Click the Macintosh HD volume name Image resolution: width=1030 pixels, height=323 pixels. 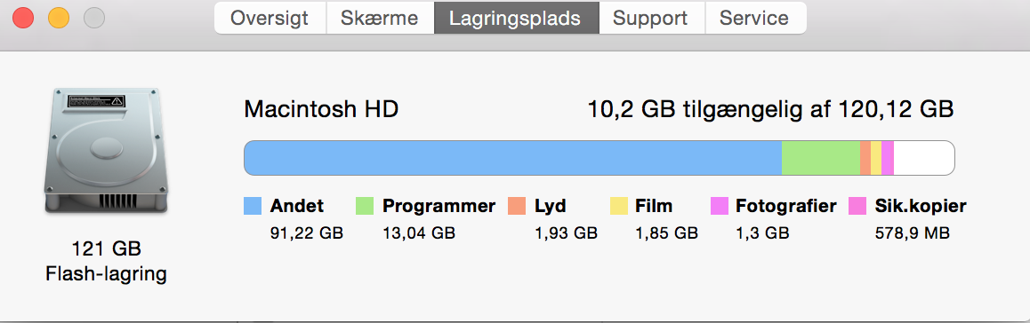pos(321,109)
